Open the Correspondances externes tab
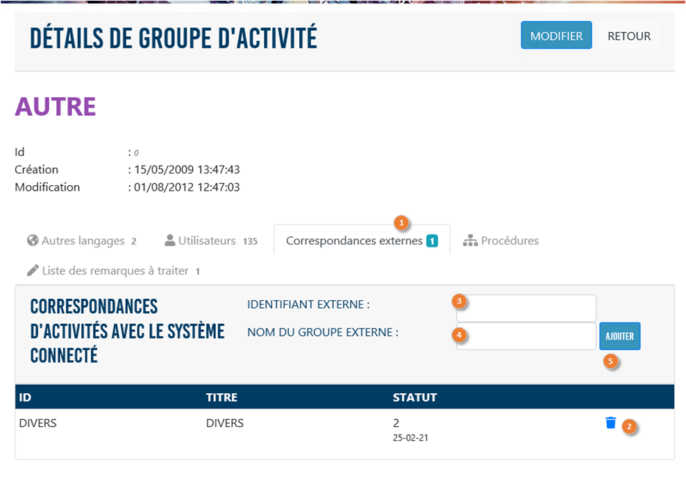 [354, 241]
